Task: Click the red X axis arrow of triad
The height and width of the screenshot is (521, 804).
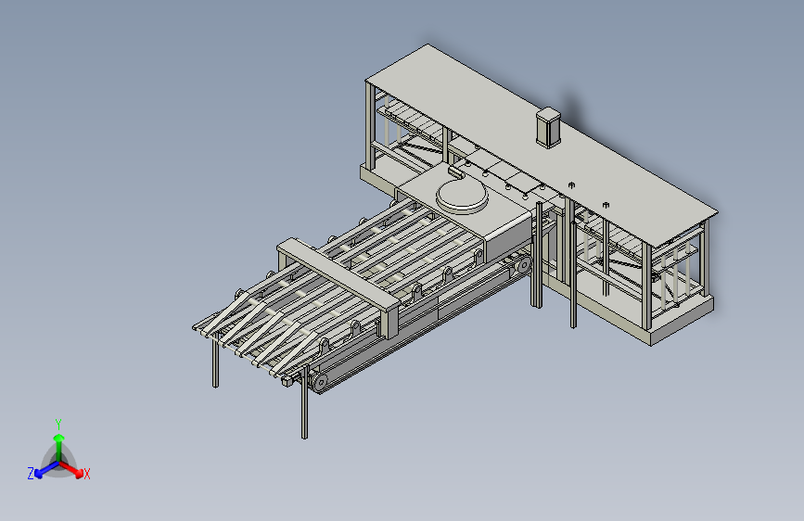Action: pyautogui.click(x=71, y=469)
